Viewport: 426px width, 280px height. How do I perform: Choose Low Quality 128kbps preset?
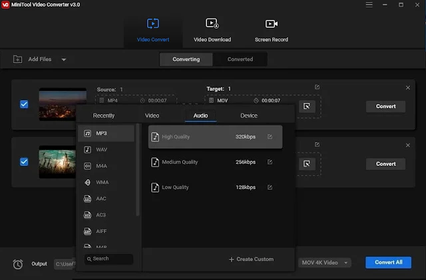coord(215,187)
